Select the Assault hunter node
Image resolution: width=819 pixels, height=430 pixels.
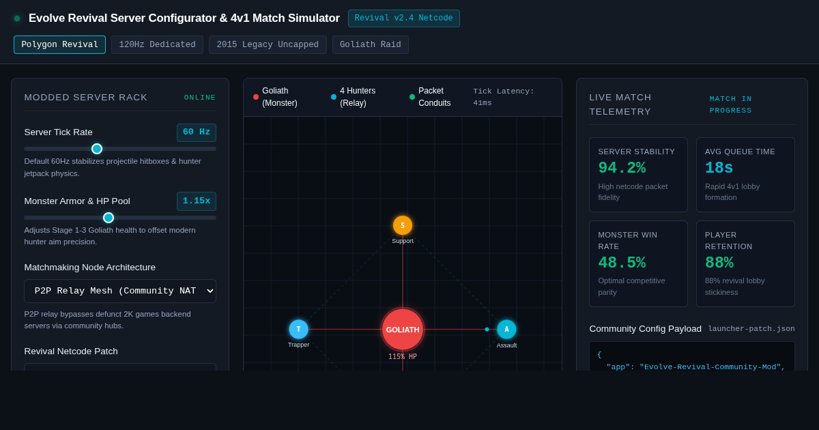point(506,329)
